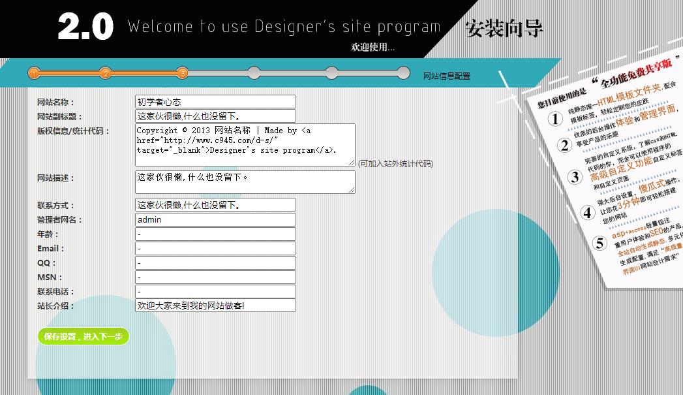Click the circled number 1 on the flyer

(x=555, y=119)
